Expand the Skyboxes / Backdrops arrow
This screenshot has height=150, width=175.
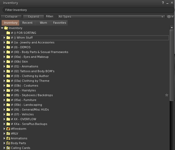[4, 95]
